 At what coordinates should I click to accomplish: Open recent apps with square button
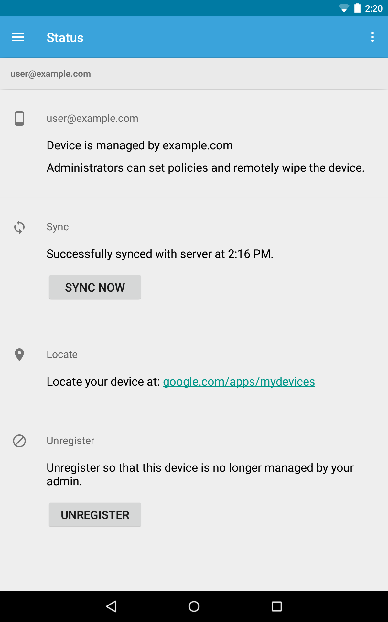click(x=276, y=606)
